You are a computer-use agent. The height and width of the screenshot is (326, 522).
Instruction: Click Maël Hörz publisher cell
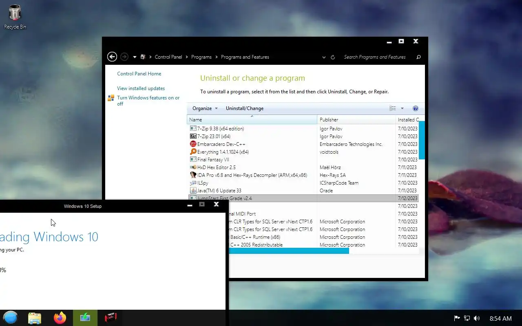(x=330, y=167)
